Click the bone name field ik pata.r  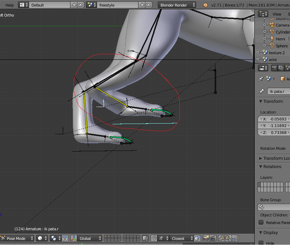tap(279, 91)
